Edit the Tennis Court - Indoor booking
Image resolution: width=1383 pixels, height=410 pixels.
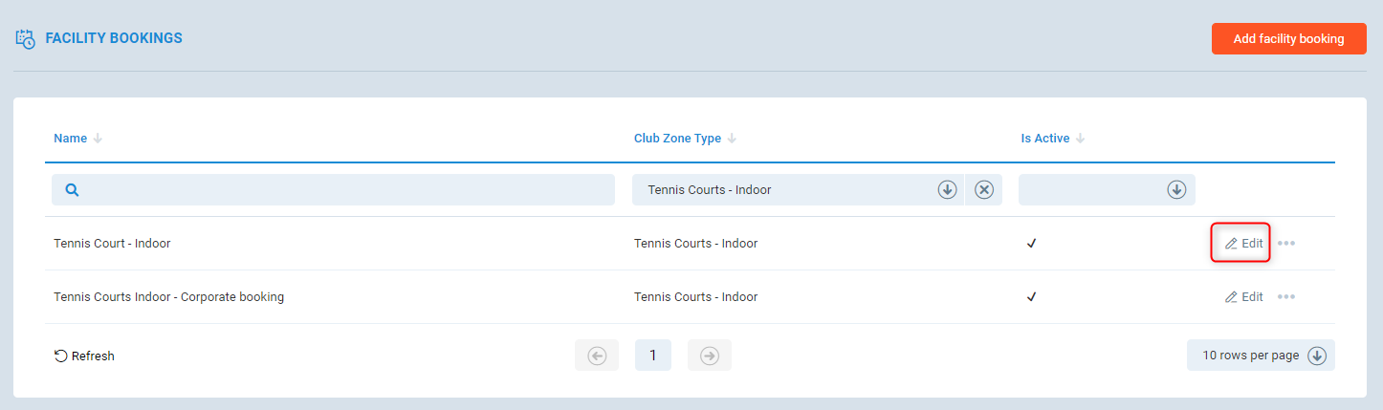click(x=1243, y=244)
